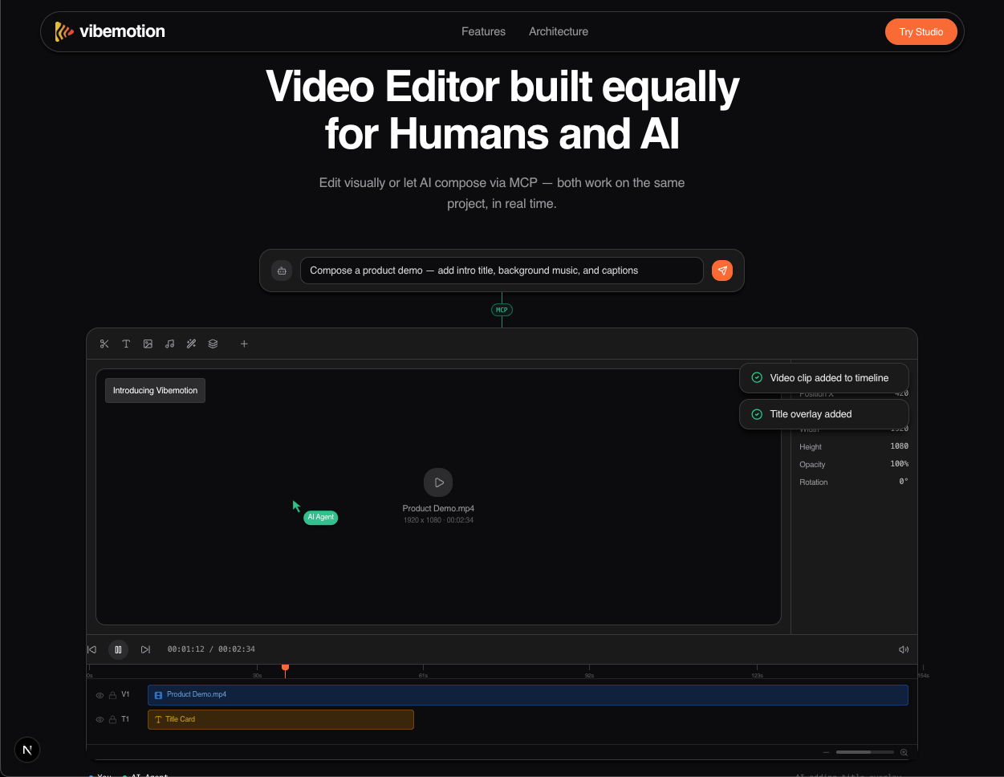Open the Features nav link
Viewport: 1004px width, 777px height.
483,31
